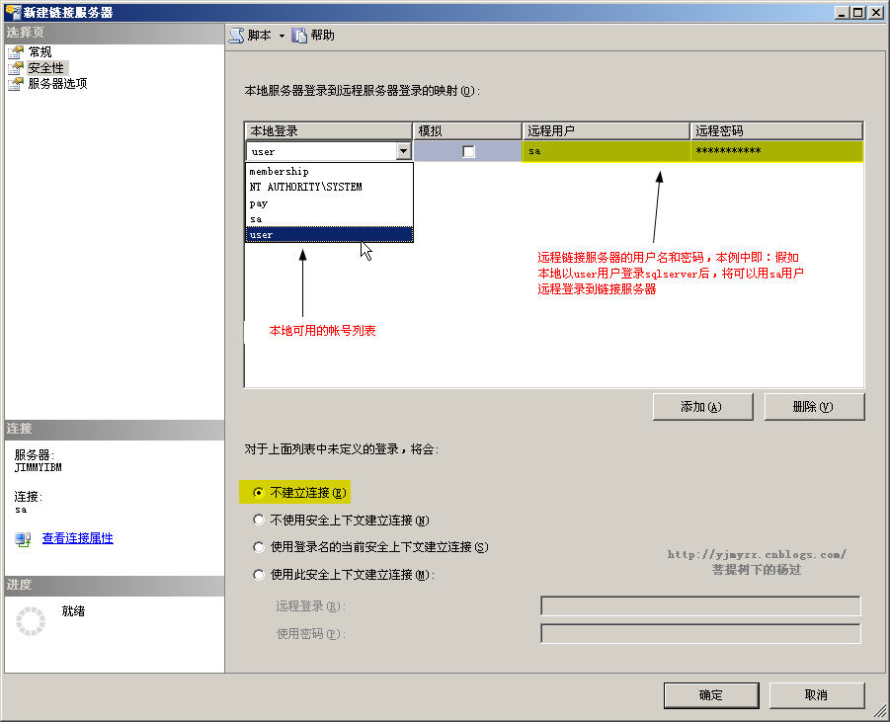
Task: Cancel with the 取消 button
Action: pos(817,695)
